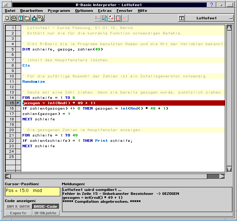The width and height of the screenshot is (237, 221).
Task: Select line number 15 in the gutter
Action: (x=11, y=103)
